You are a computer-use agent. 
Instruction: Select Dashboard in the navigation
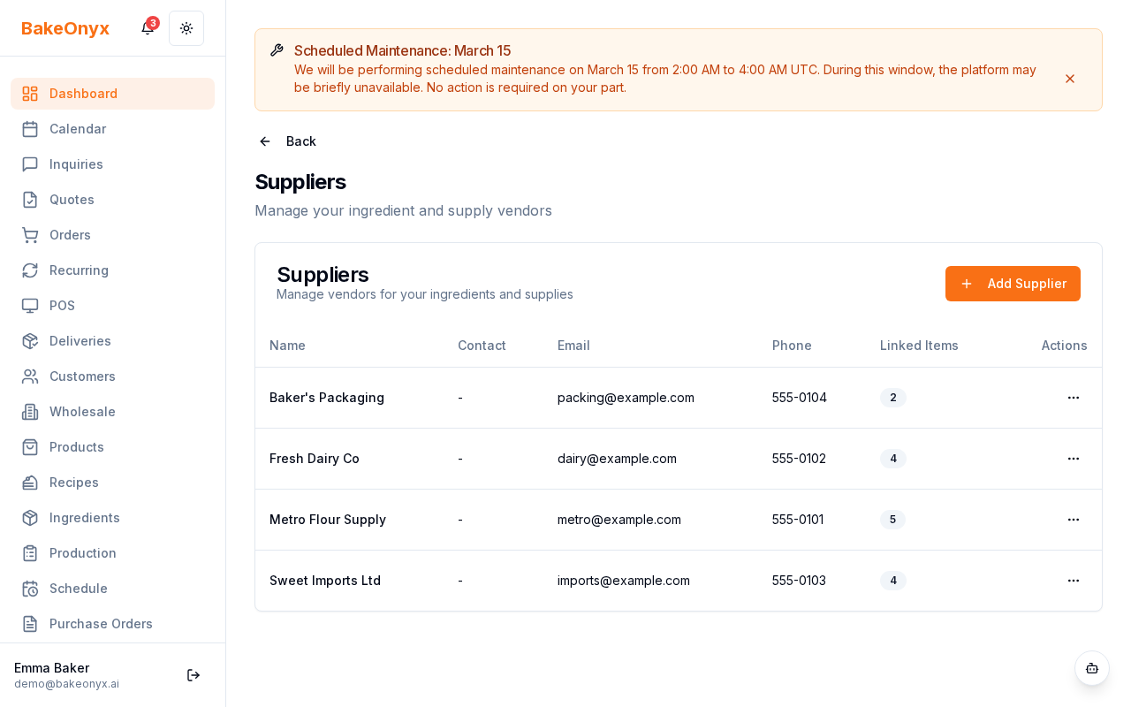pos(83,94)
